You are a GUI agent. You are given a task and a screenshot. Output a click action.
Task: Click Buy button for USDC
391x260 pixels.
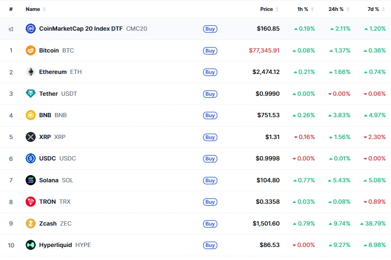tap(210, 159)
